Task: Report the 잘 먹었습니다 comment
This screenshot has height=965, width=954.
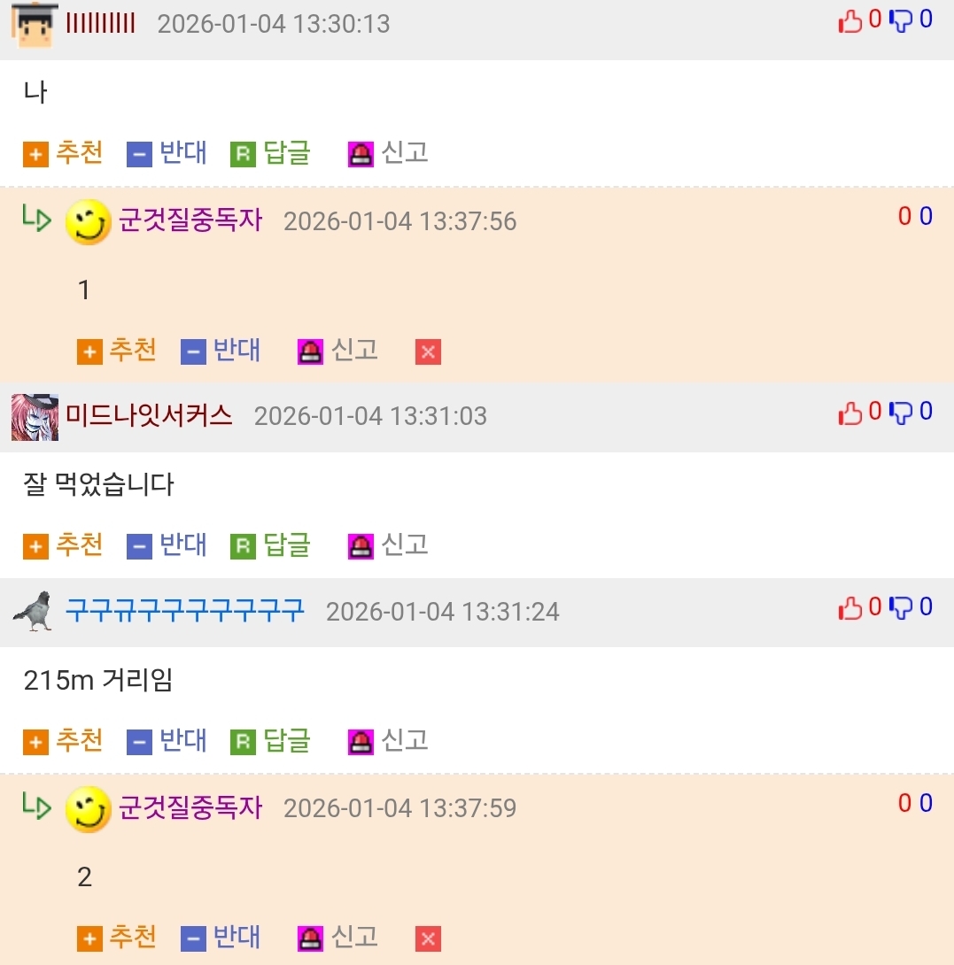Action: pos(388,546)
